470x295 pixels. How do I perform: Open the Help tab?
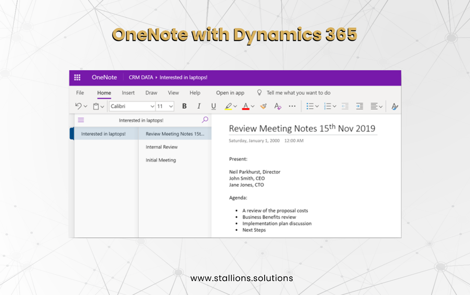(195, 93)
